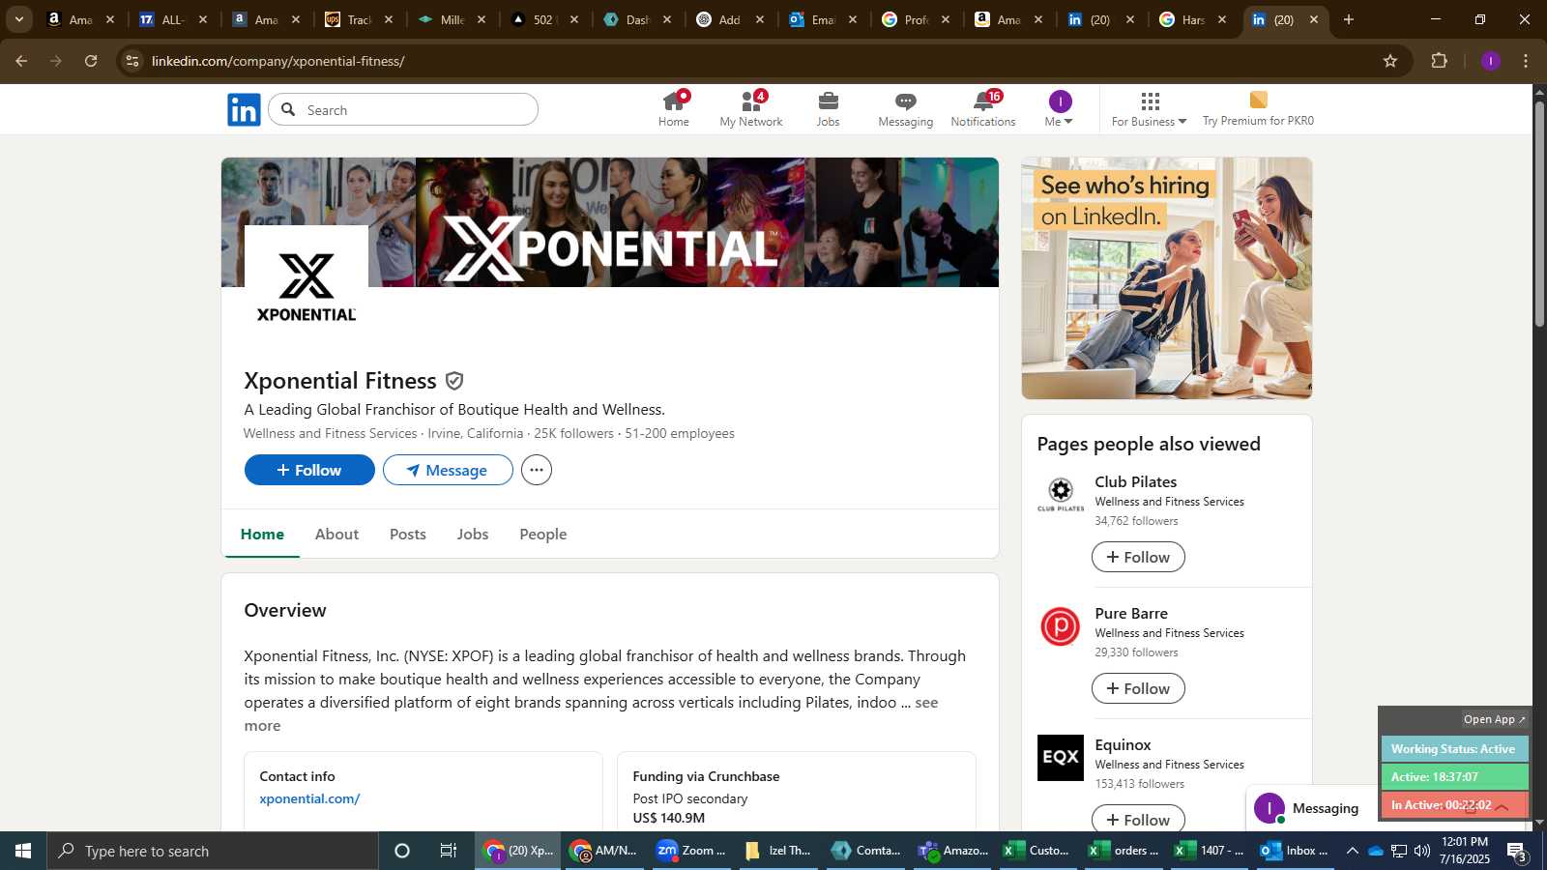This screenshot has height=870, width=1547.
Task: Open browser extensions puzzle icon
Action: coord(1439,61)
